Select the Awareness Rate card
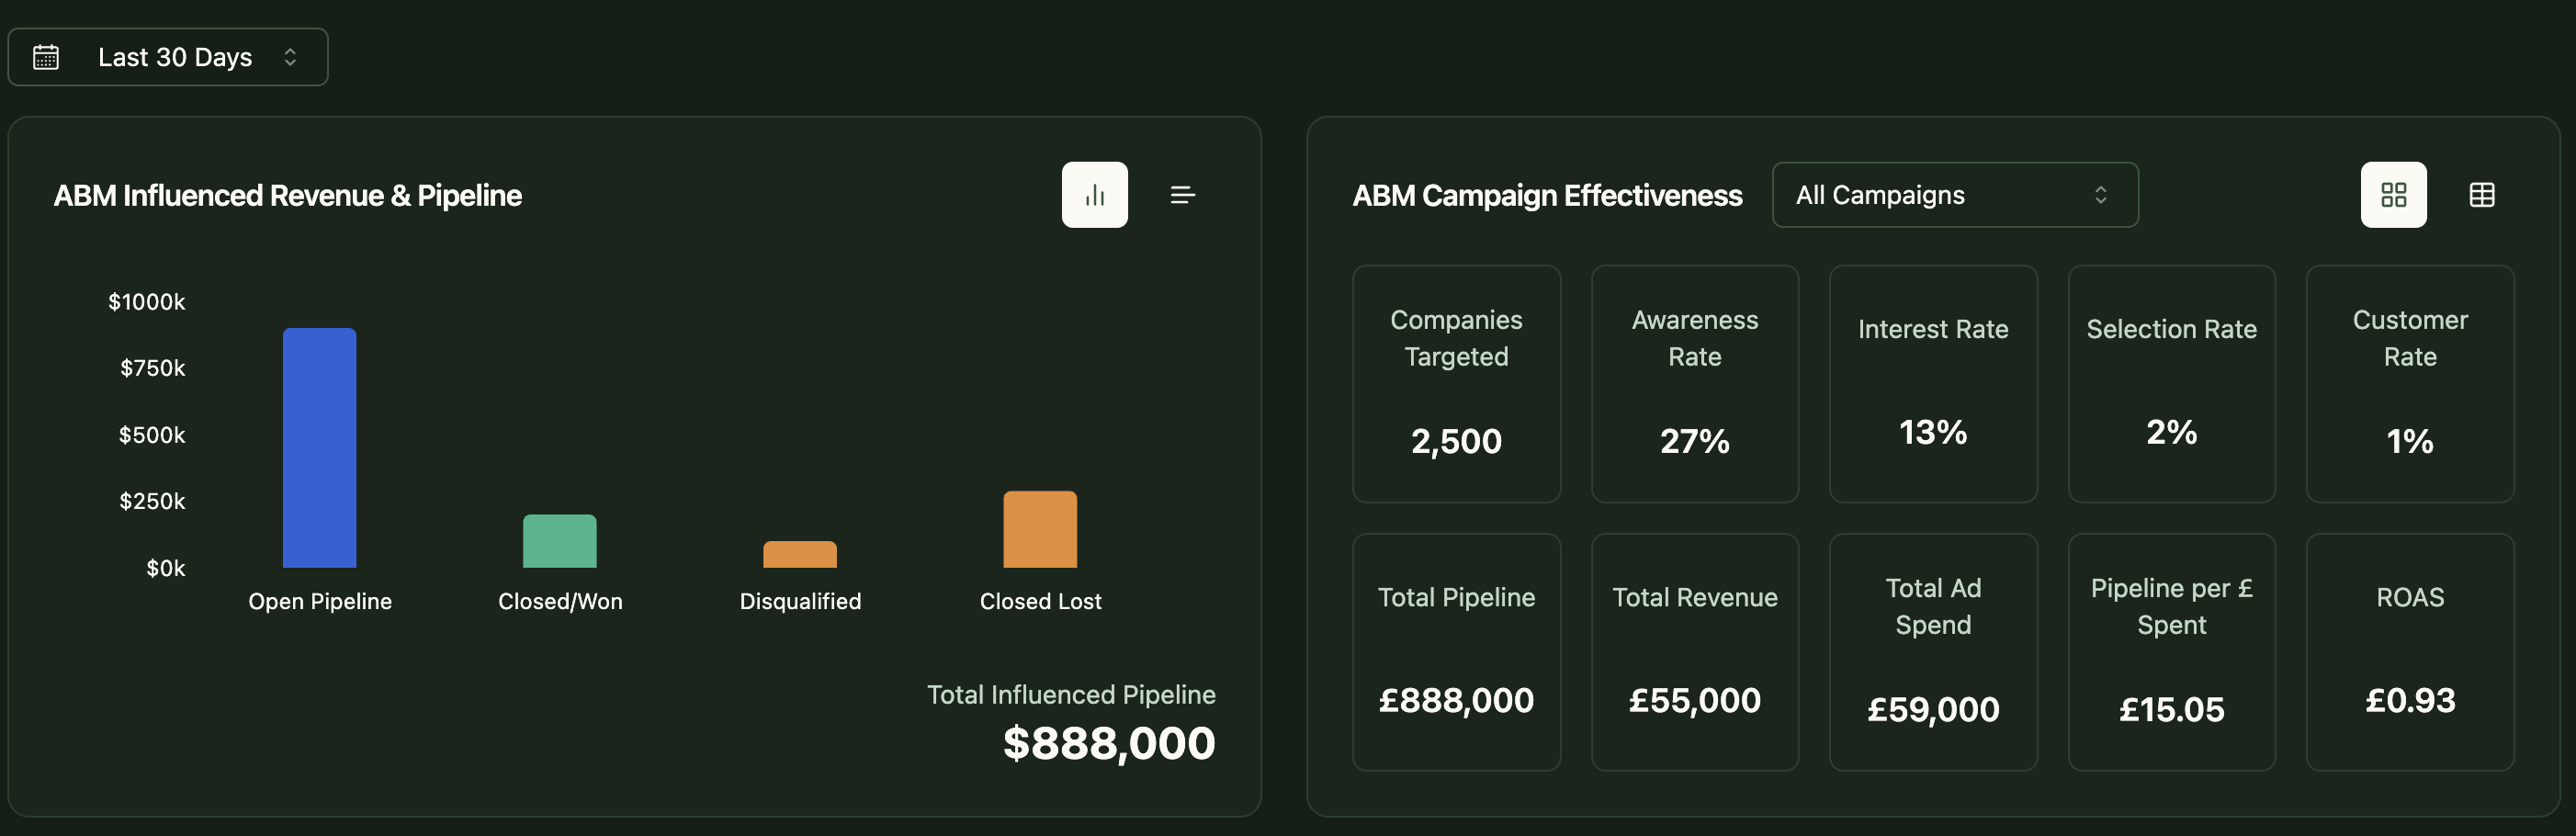The image size is (2576, 836). pyautogui.click(x=1694, y=383)
